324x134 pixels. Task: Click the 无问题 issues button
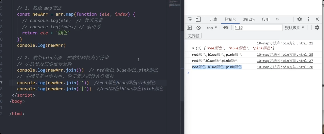pyautogui.click(x=193, y=36)
